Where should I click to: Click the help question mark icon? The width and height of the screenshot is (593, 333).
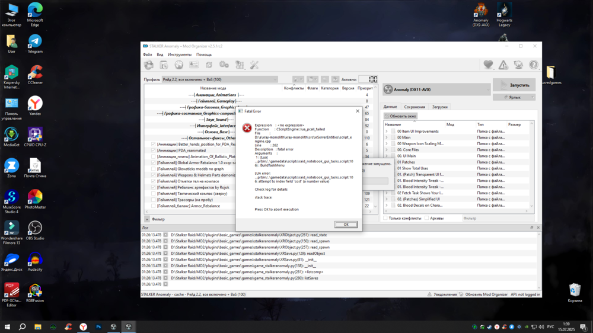533,65
